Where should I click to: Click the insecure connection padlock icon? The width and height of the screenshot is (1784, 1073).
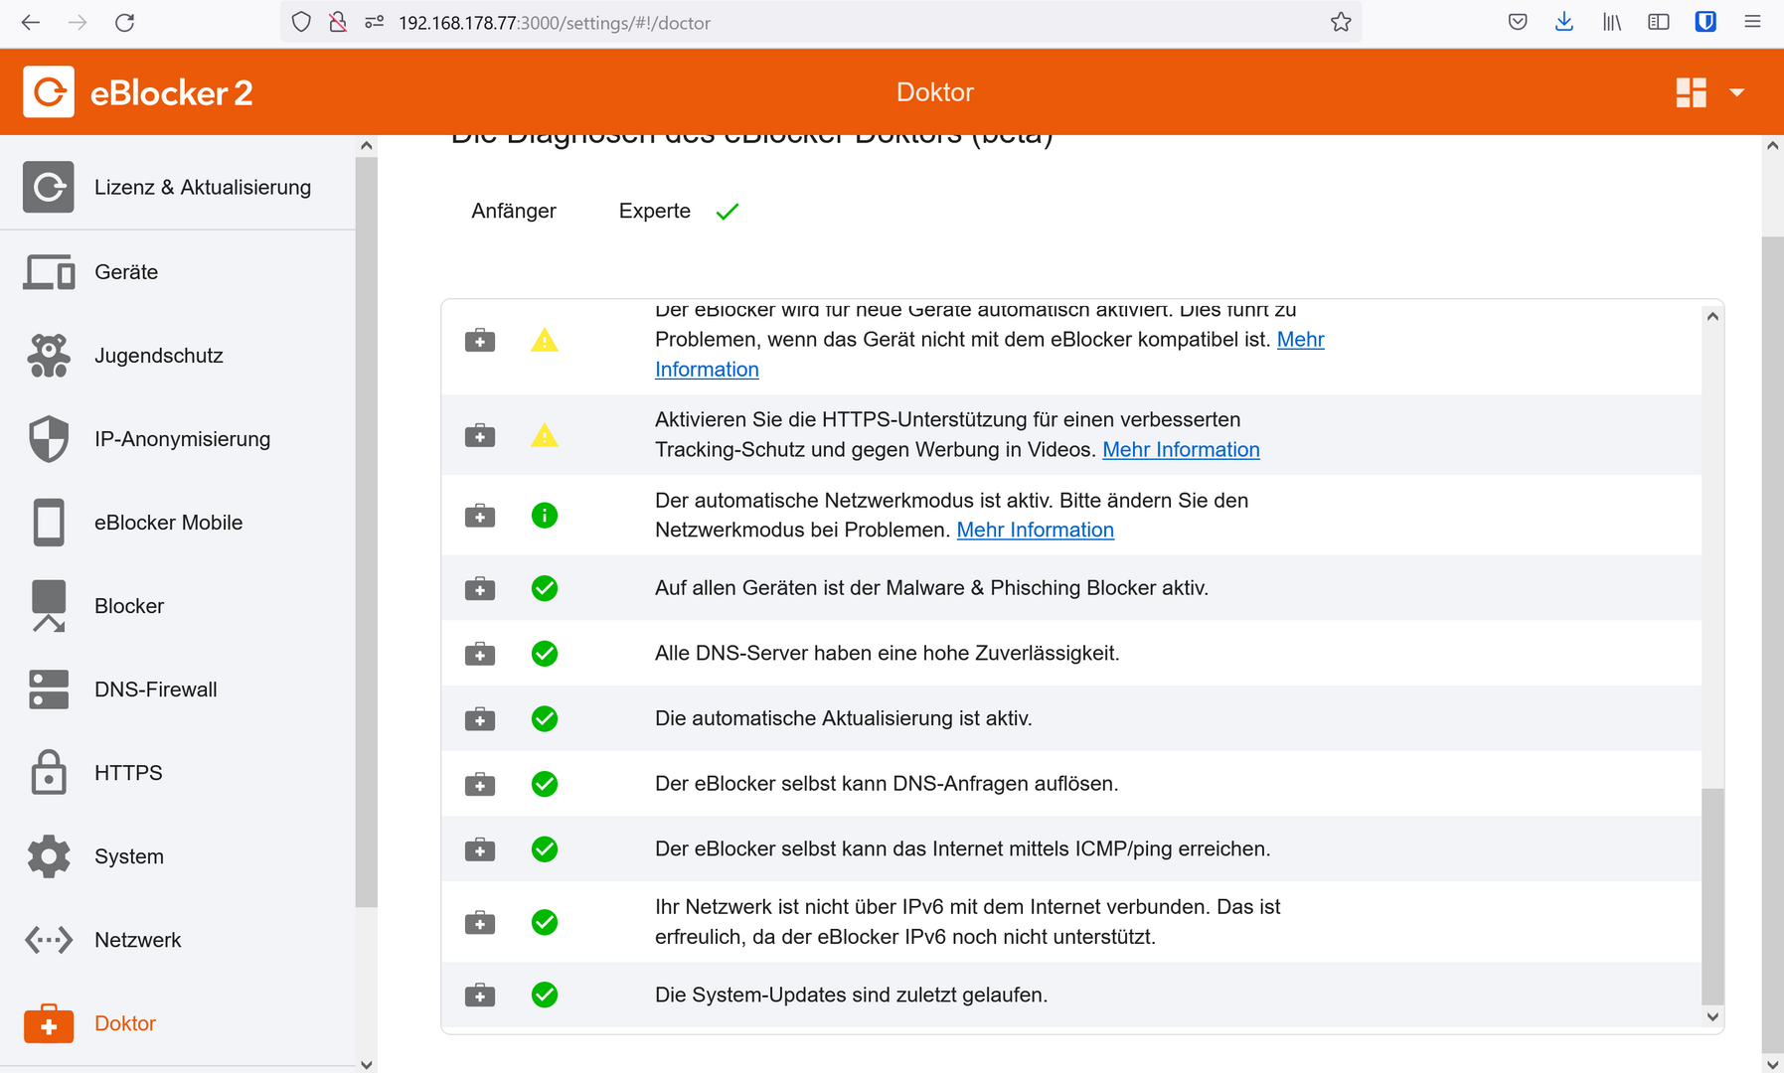[338, 23]
